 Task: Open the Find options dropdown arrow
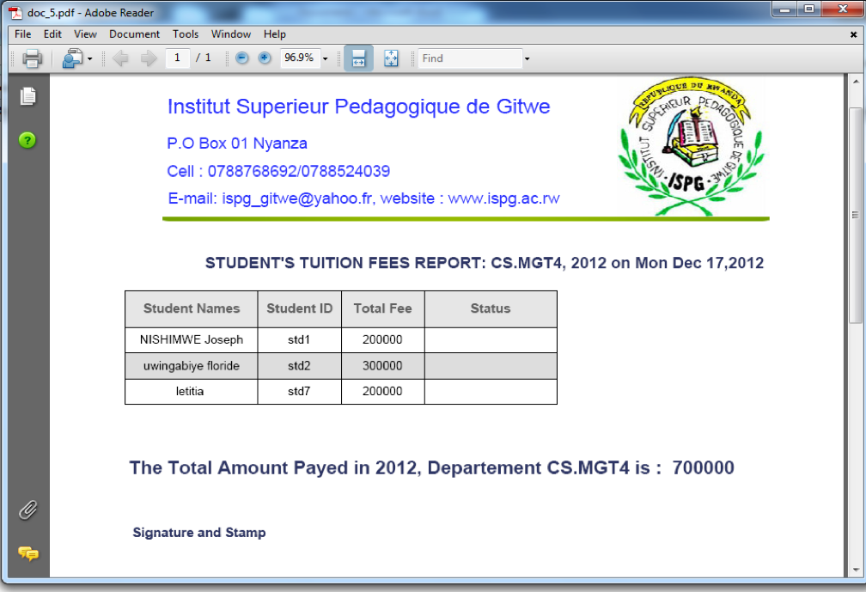point(527,58)
